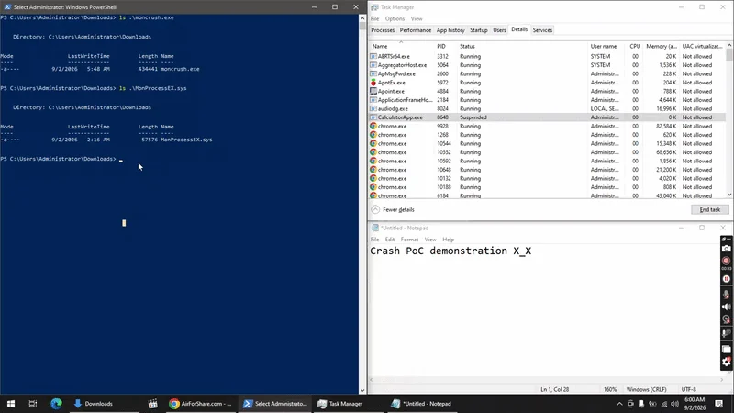
Task: Toggle the microphone in the recorder toolbar
Action: click(726, 294)
